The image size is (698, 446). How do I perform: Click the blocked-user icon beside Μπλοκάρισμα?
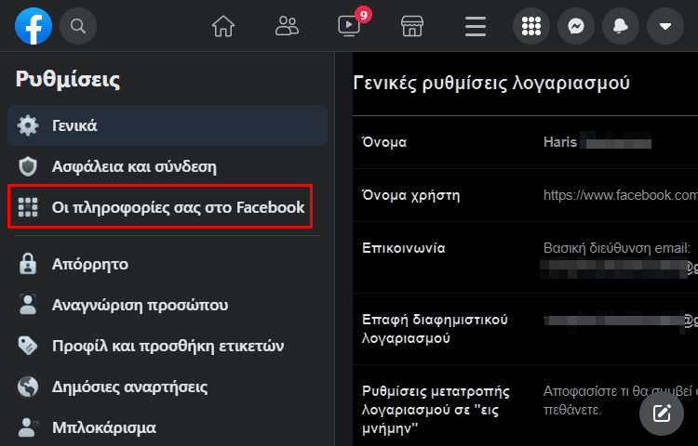click(29, 427)
